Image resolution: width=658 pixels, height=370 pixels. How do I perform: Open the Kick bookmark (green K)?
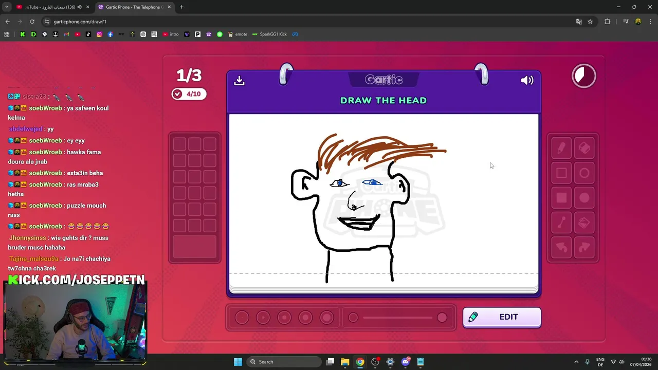pos(23,34)
